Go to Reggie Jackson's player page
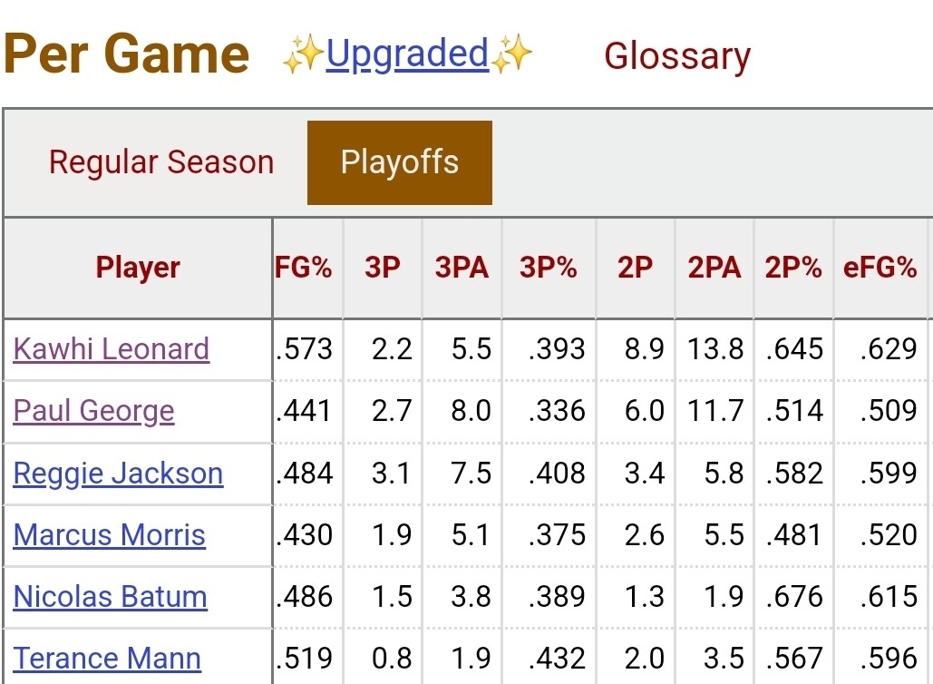Viewport: 933px width, 684px height. [x=118, y=474]
